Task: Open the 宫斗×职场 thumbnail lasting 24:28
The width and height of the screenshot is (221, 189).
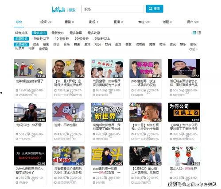Action: (x=184, y=156)
